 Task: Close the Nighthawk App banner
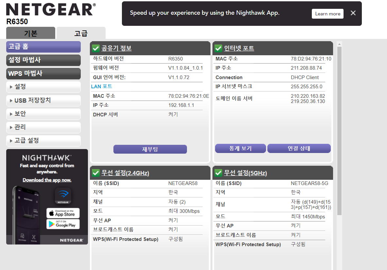coord(353,13)
